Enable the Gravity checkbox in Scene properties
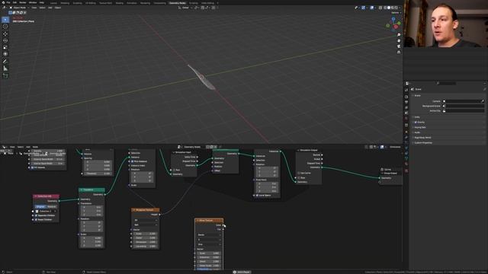This screenshot has width=488, height=274. click(416, 122)
